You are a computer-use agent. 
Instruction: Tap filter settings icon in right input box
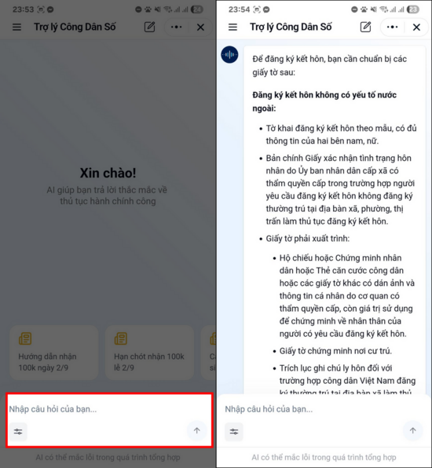coord(234,432)
